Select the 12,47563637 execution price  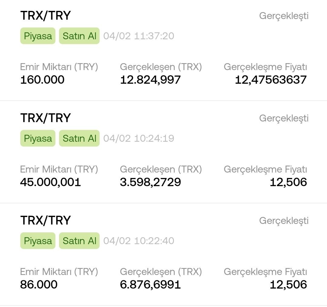click(x=271, y=80)
